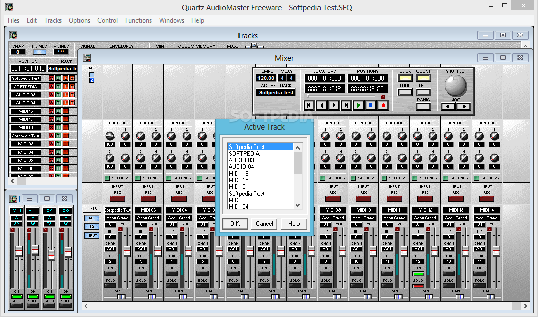Show the INPUT section in the mixer
The width and height of the screenshot is (538, 317).
tap(92, 236)
